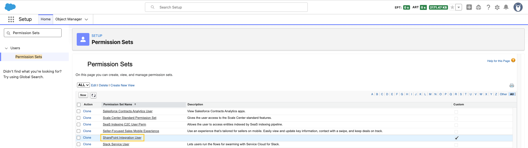Sort by Permission Set Name column

[118, 105]
